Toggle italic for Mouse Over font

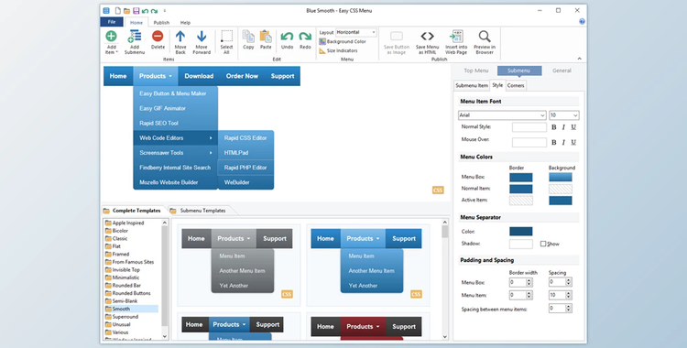coord(563,142)
